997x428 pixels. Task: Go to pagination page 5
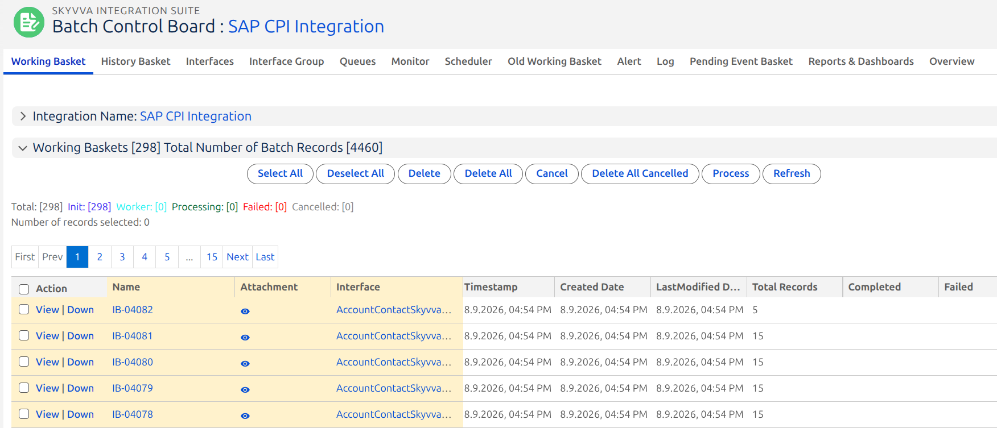(167, 257)
